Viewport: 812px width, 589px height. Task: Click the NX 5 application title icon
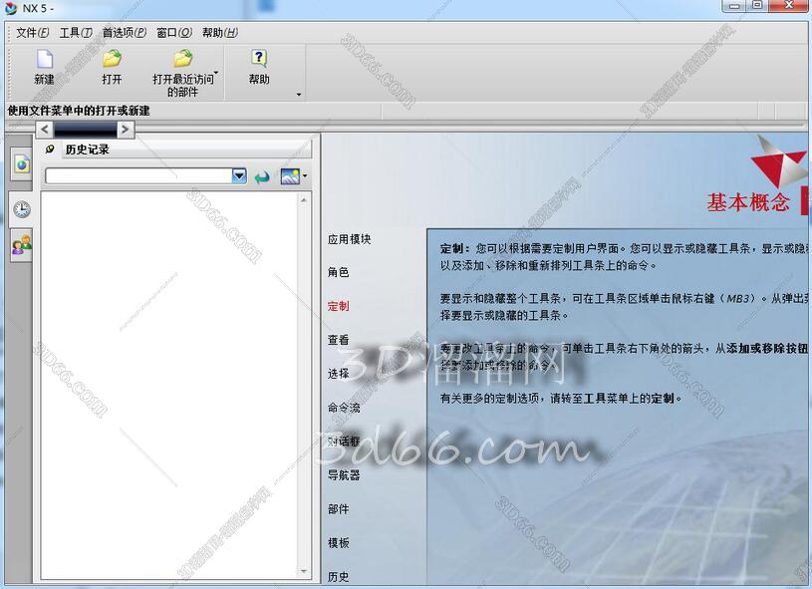[x=10, y=8]
